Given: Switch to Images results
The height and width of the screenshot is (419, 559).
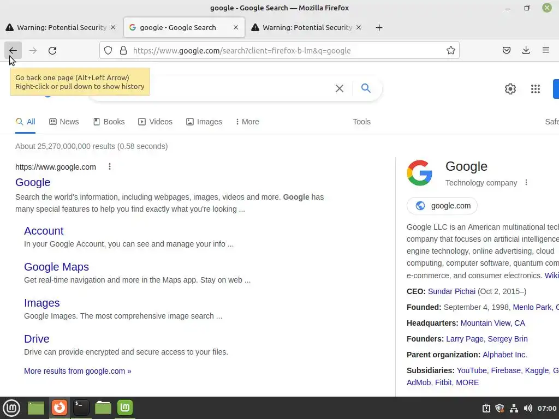Looking at the screenshot, I should [x=204, y=122].
